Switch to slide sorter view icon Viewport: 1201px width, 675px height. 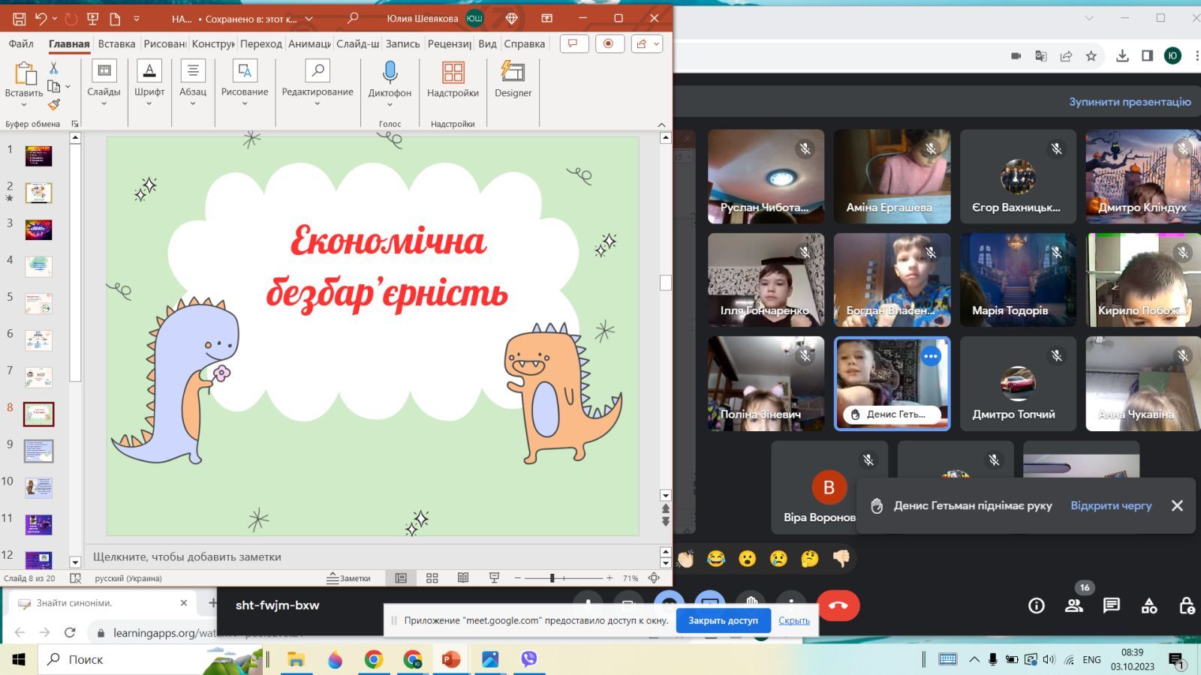pyautogui.click(x=432, y=578)
